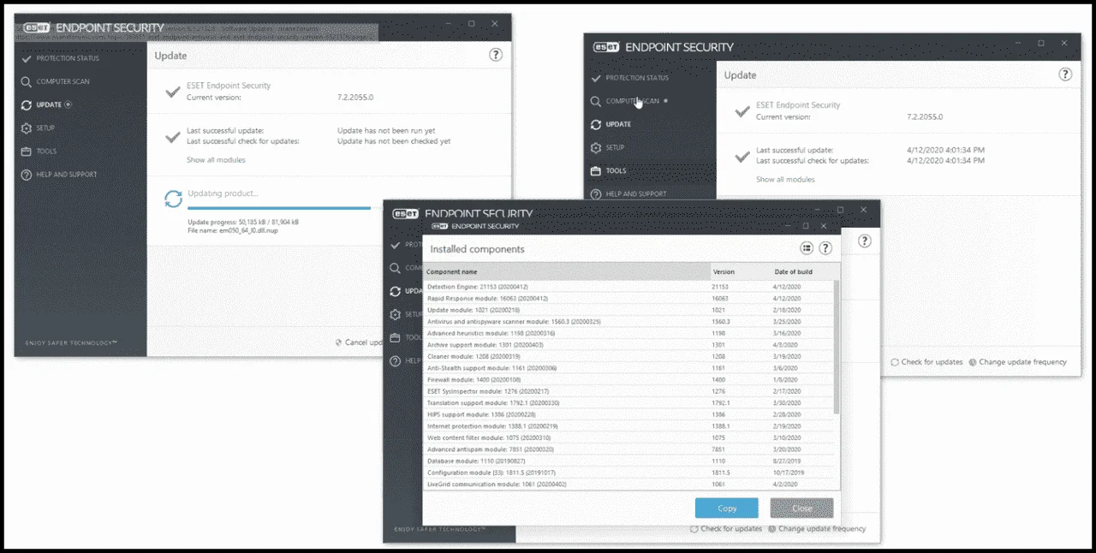
Task: Click the spinning arrows icon next to Updating product
Action: tap(173, 199)
